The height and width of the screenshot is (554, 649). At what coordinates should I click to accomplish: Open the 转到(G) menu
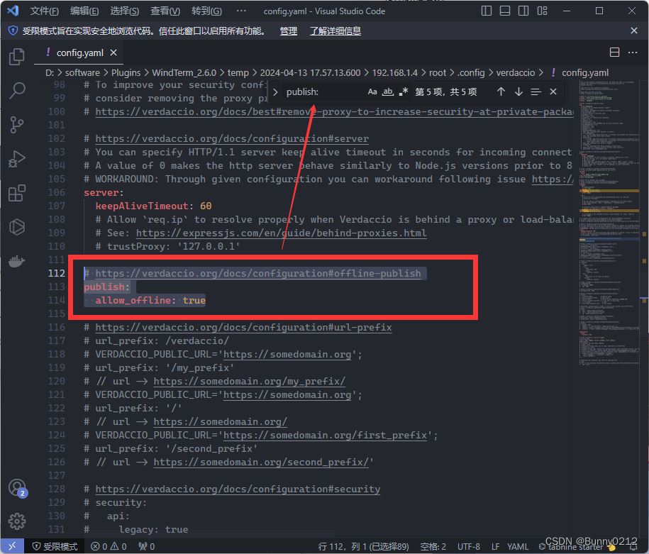click(206, 11)
